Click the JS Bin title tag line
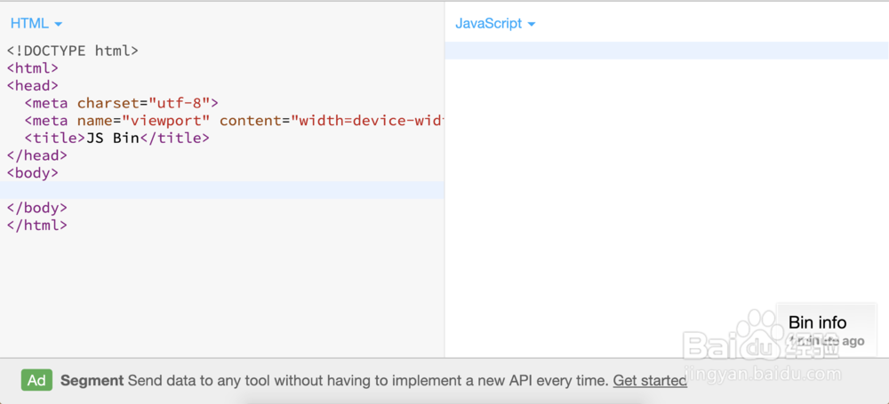 tap(116, 139)
